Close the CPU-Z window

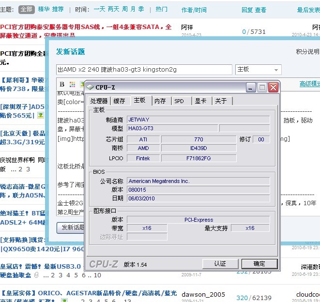273,87
